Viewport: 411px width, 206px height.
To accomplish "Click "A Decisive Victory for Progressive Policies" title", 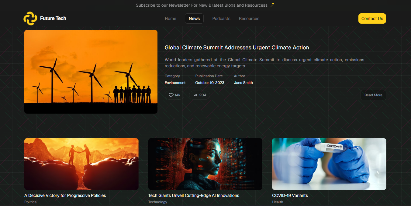I will pos(65,195).
